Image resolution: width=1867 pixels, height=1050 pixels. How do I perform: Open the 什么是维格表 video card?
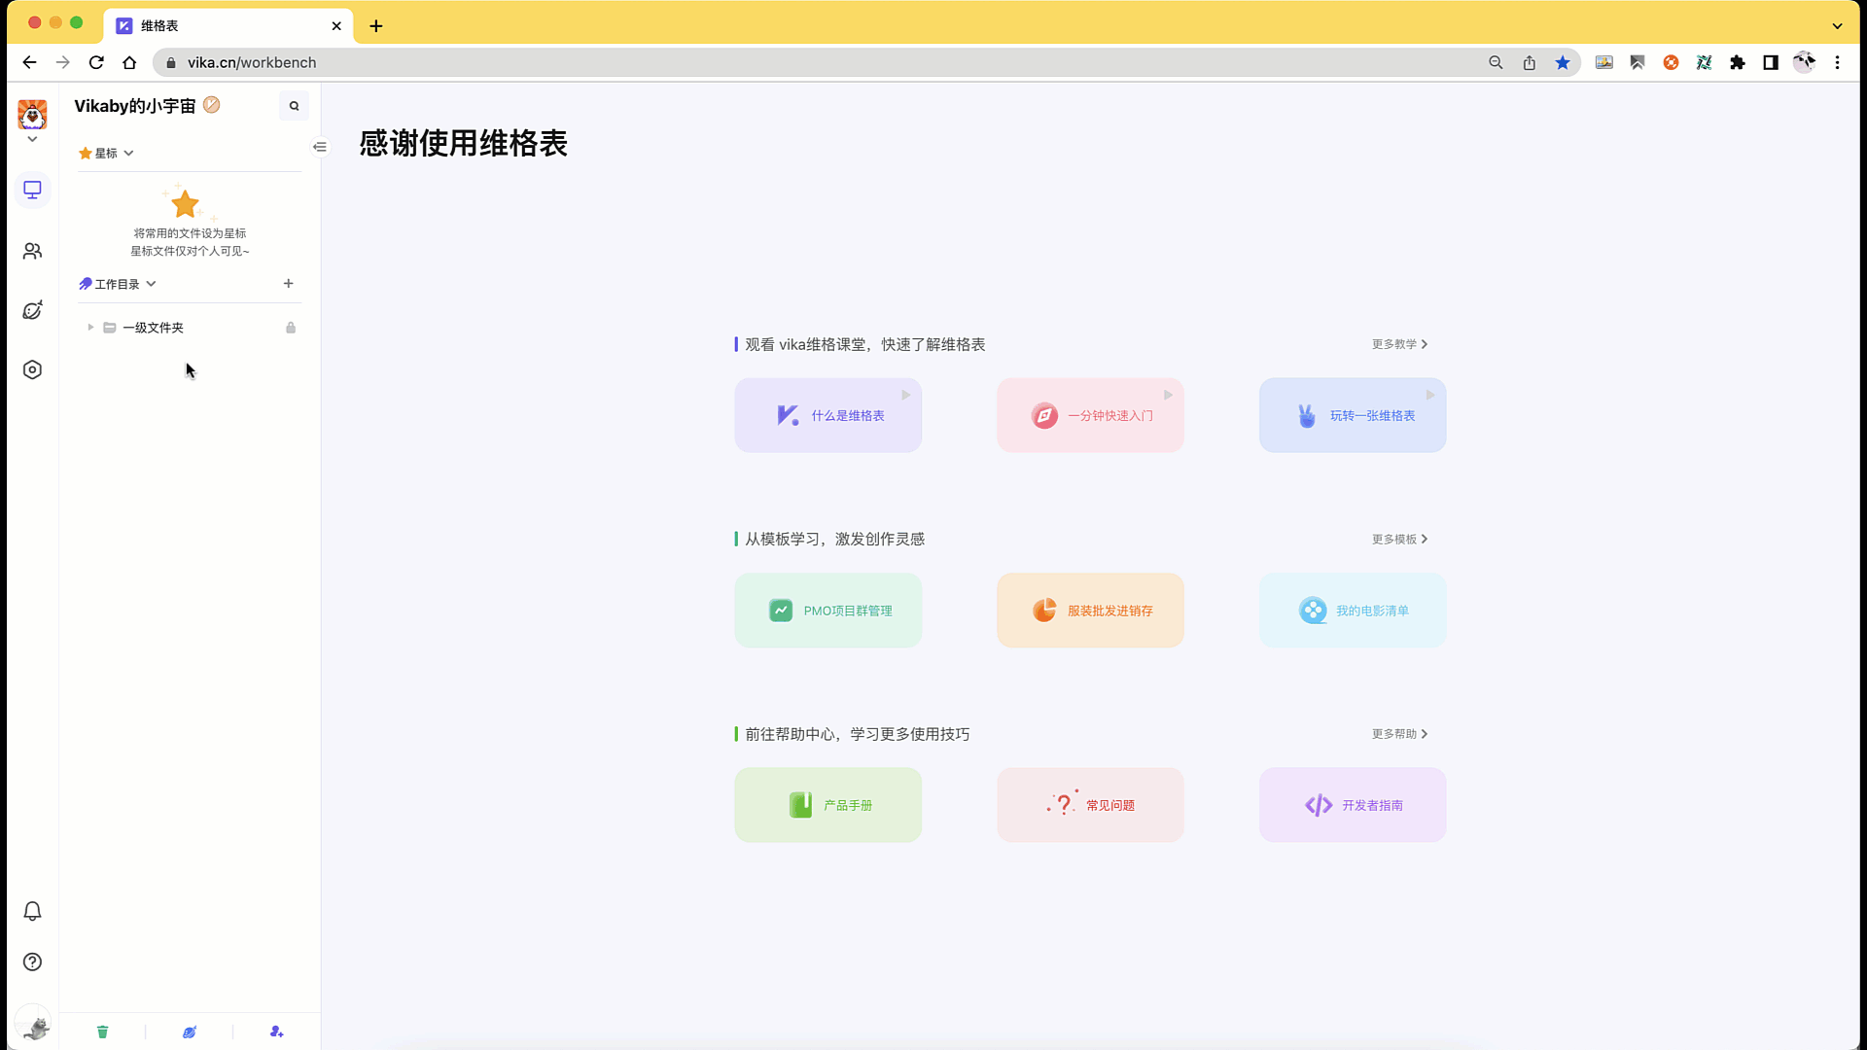[828, 415]
